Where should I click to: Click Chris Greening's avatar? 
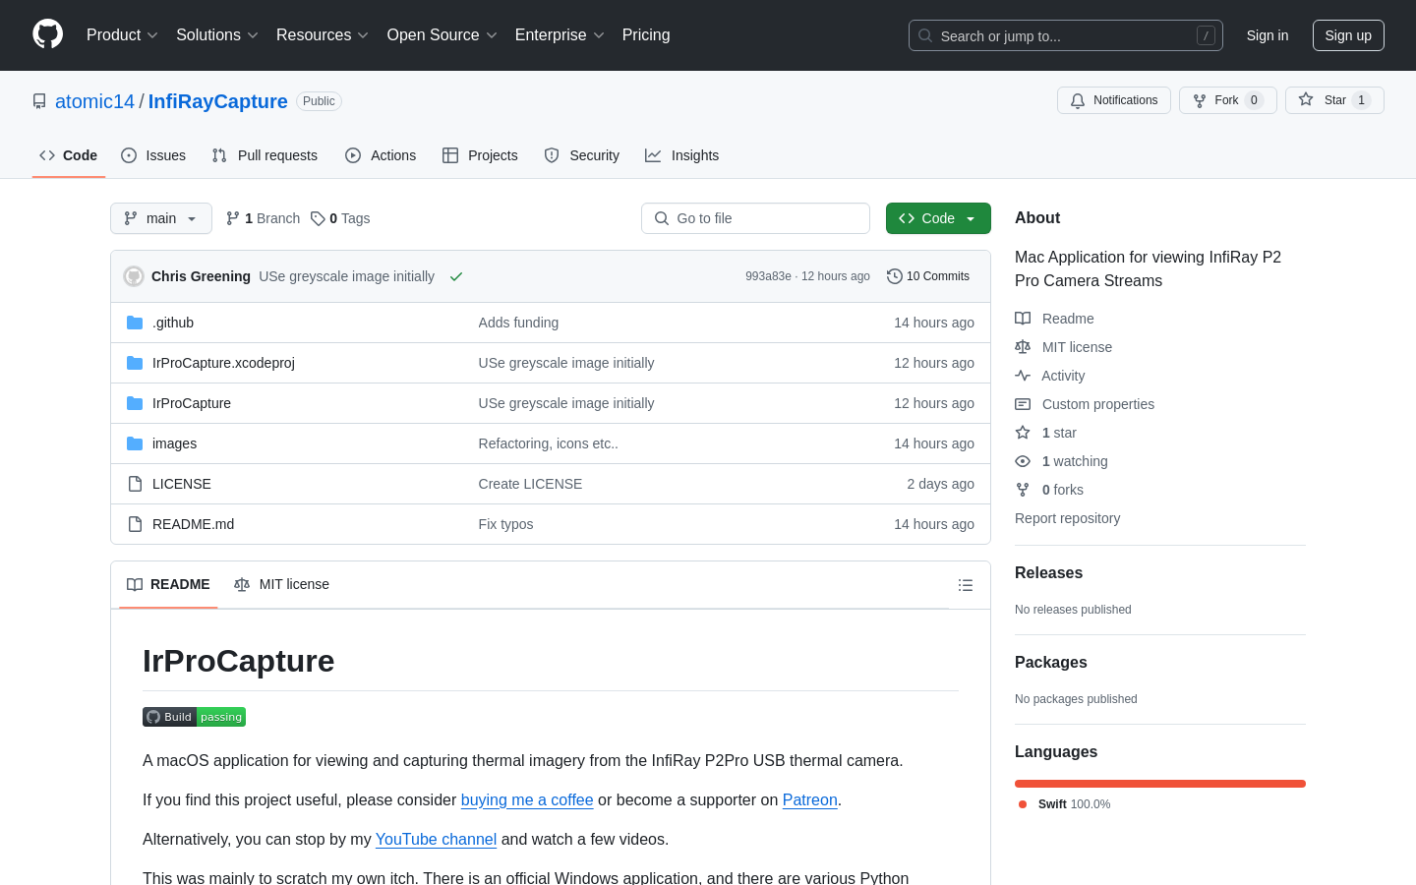[x=134, y=276]
